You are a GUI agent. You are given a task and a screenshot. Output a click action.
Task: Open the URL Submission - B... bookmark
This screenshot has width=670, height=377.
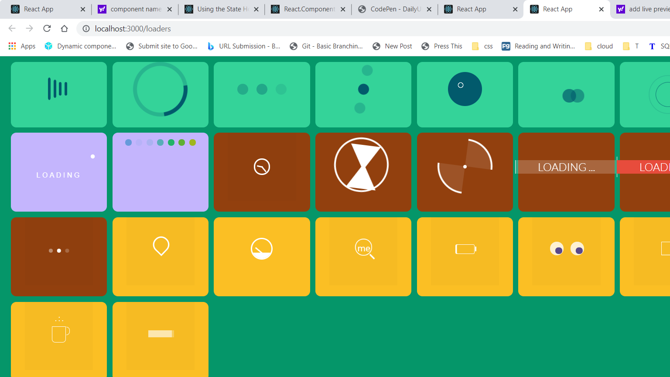click(244, 46)
